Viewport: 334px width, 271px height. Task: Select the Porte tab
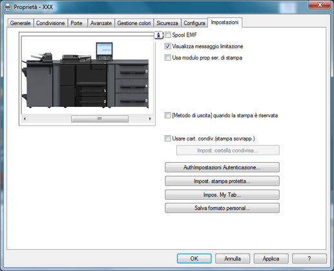click(77, 23)
